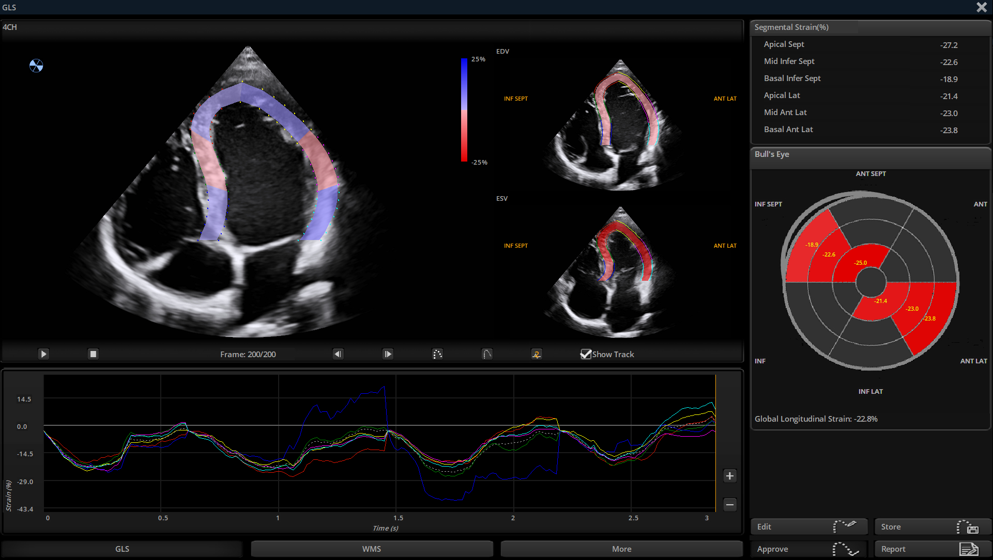
Task: Click the orange strain curve icon
Action: [537, 354]
